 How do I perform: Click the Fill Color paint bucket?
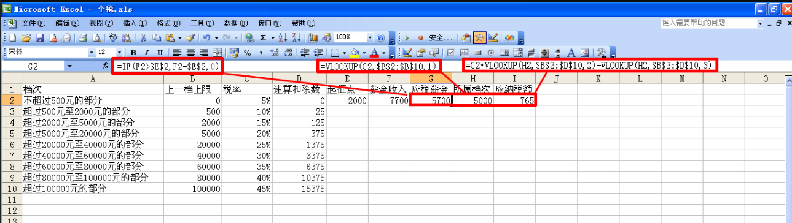tap(355, 52)
